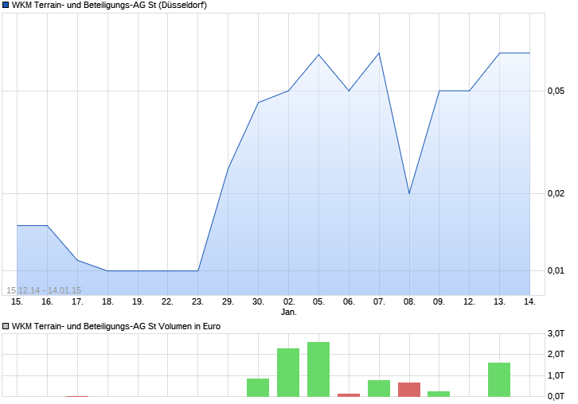Image resolution: width=578 pixels, height=404 pixels.
Task: Click the month label Jan.
Action: [x=289, y=312]
